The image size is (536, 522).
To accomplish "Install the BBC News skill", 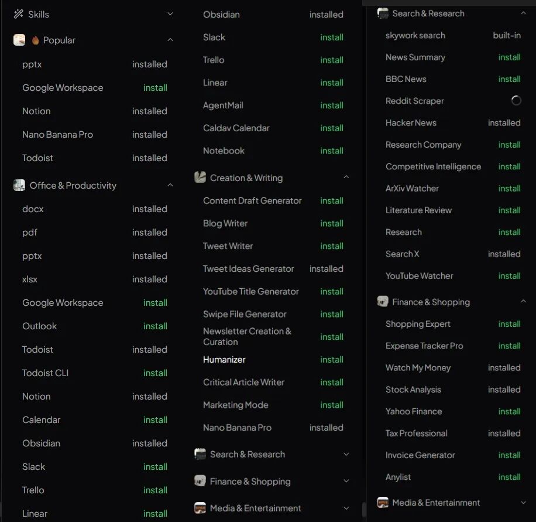I will (509, 79).
